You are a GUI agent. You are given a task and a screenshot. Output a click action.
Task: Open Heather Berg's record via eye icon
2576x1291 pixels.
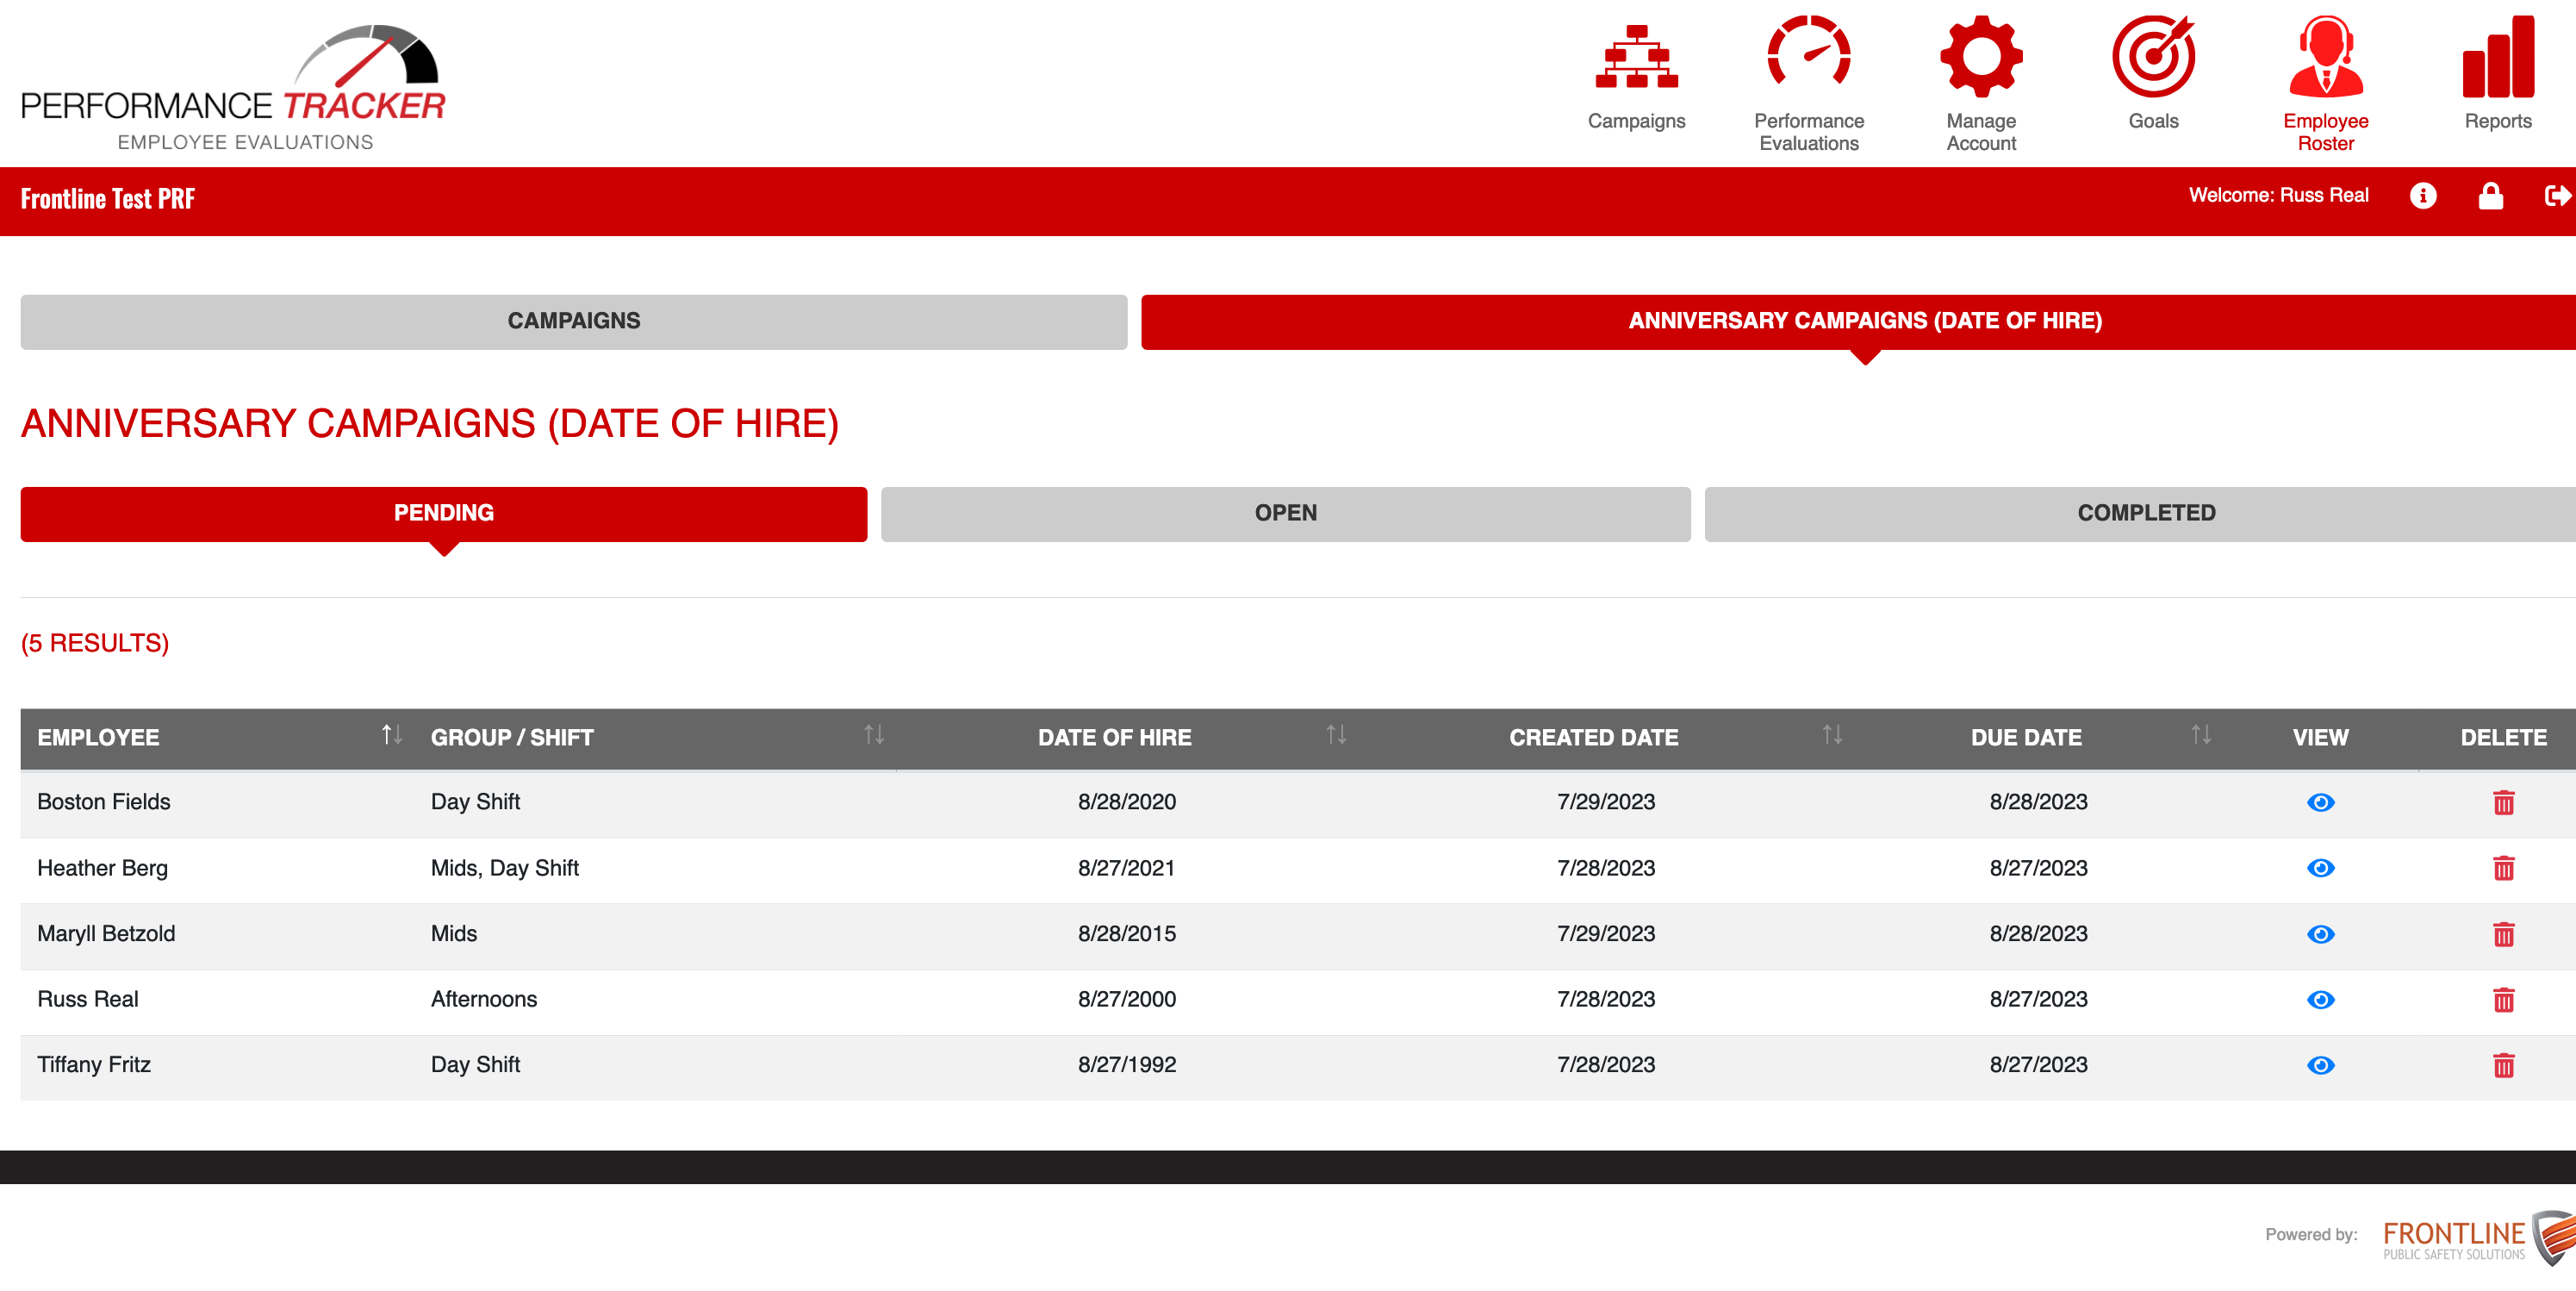[2321, 868]
